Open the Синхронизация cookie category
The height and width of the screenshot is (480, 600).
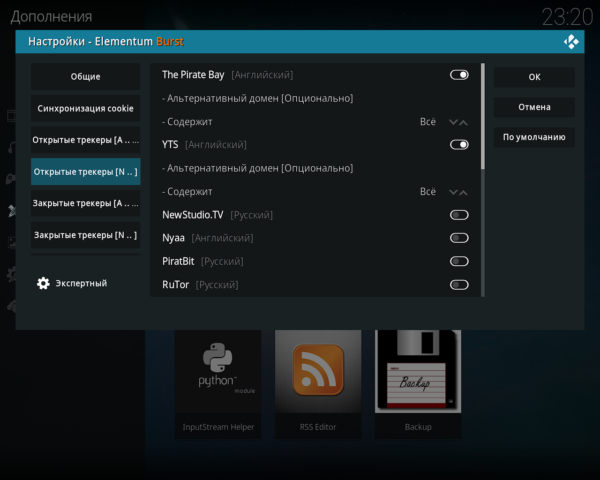pyautogui.click(x=85, y=108)
